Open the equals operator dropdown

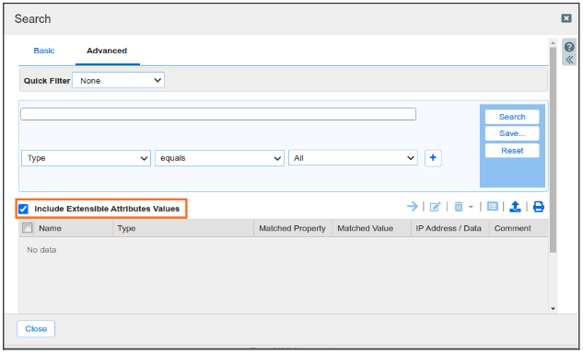pyautogui.click(x=219, y=158)
